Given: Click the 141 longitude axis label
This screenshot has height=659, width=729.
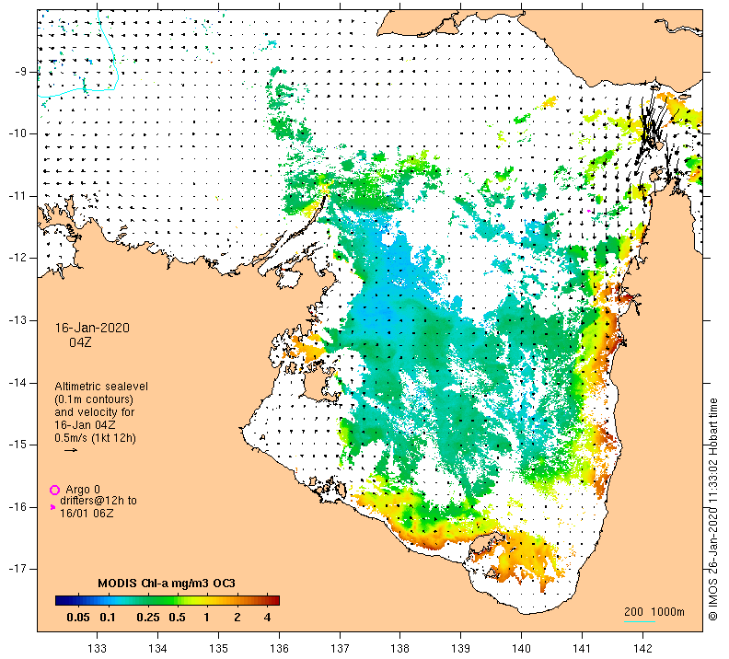Looking at the screenshot, I should click(x=582, y=648).
